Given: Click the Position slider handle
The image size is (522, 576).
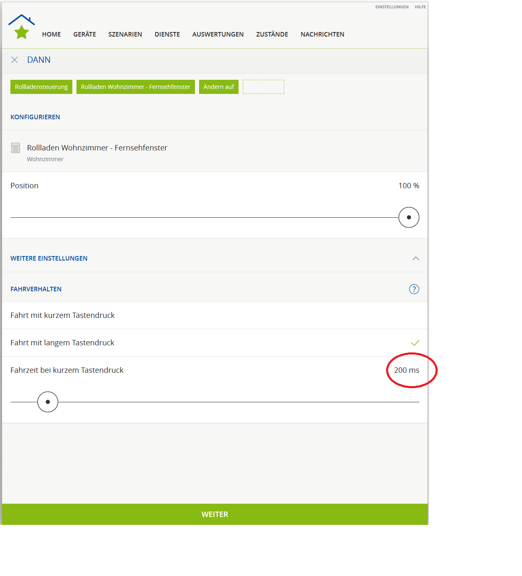Looking at the screenshot, I should [x=409, y=217].
